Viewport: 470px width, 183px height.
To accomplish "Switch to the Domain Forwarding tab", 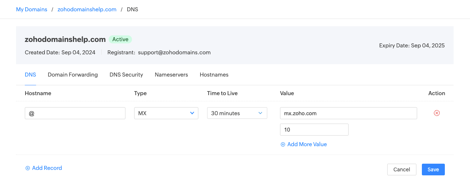I will [73, 75].
